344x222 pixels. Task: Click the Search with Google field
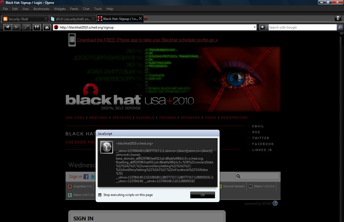[x=302, y=27]
